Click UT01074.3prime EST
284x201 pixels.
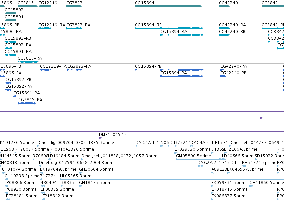pos(4,173)
